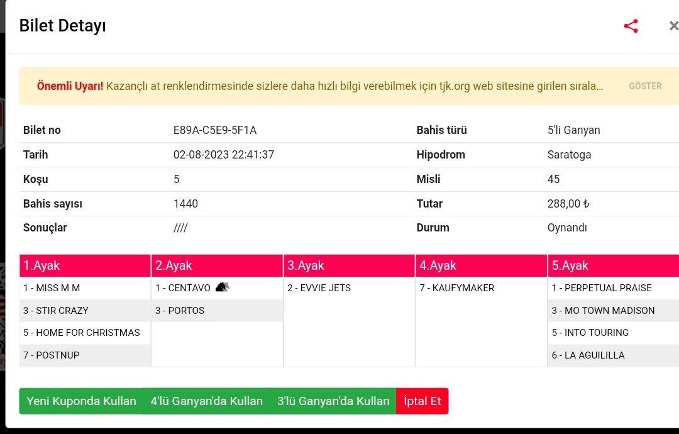Click Bahis sayısı value 1440
This screenshot has width=679, height=434.
coord(185,204)
